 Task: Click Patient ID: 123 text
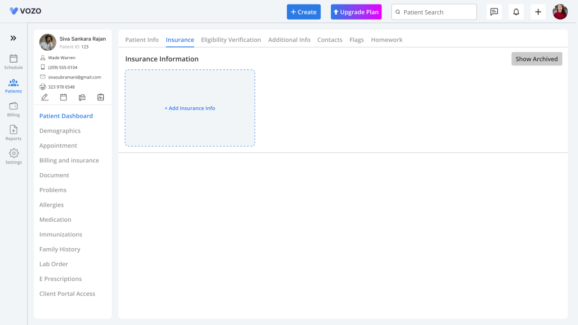[74, 47]
